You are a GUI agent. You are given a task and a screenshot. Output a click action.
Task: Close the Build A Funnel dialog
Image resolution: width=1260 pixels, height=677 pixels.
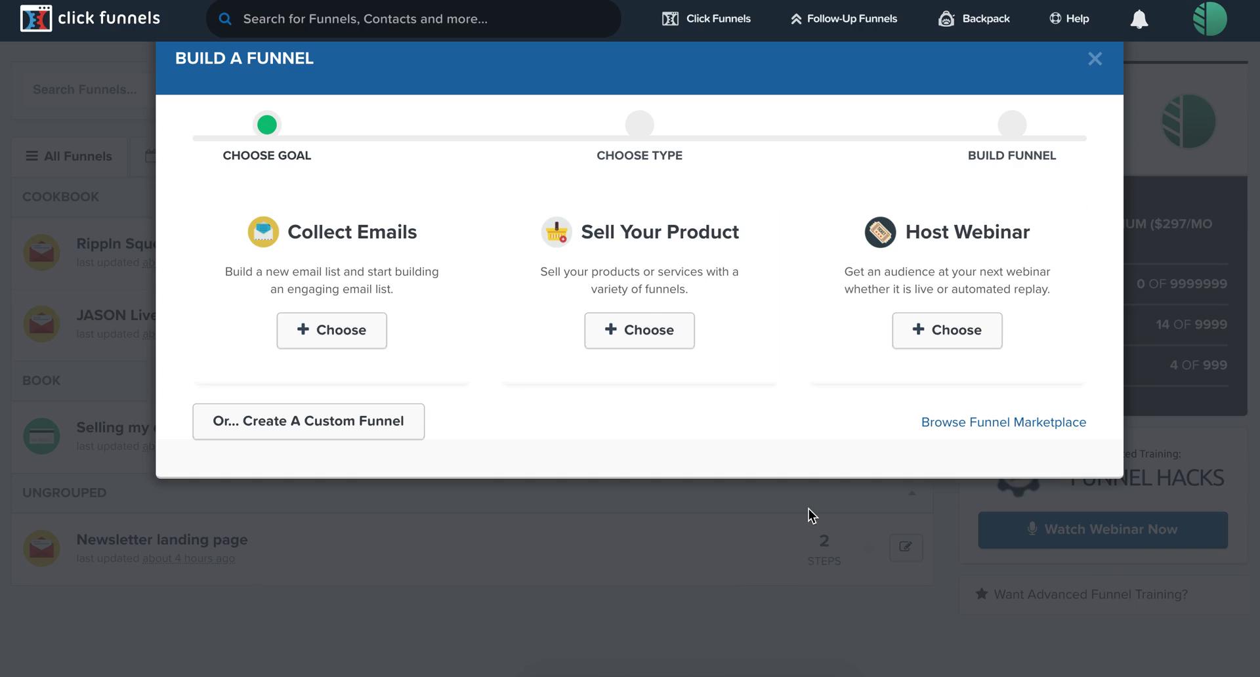click(x=1095, y=59)
